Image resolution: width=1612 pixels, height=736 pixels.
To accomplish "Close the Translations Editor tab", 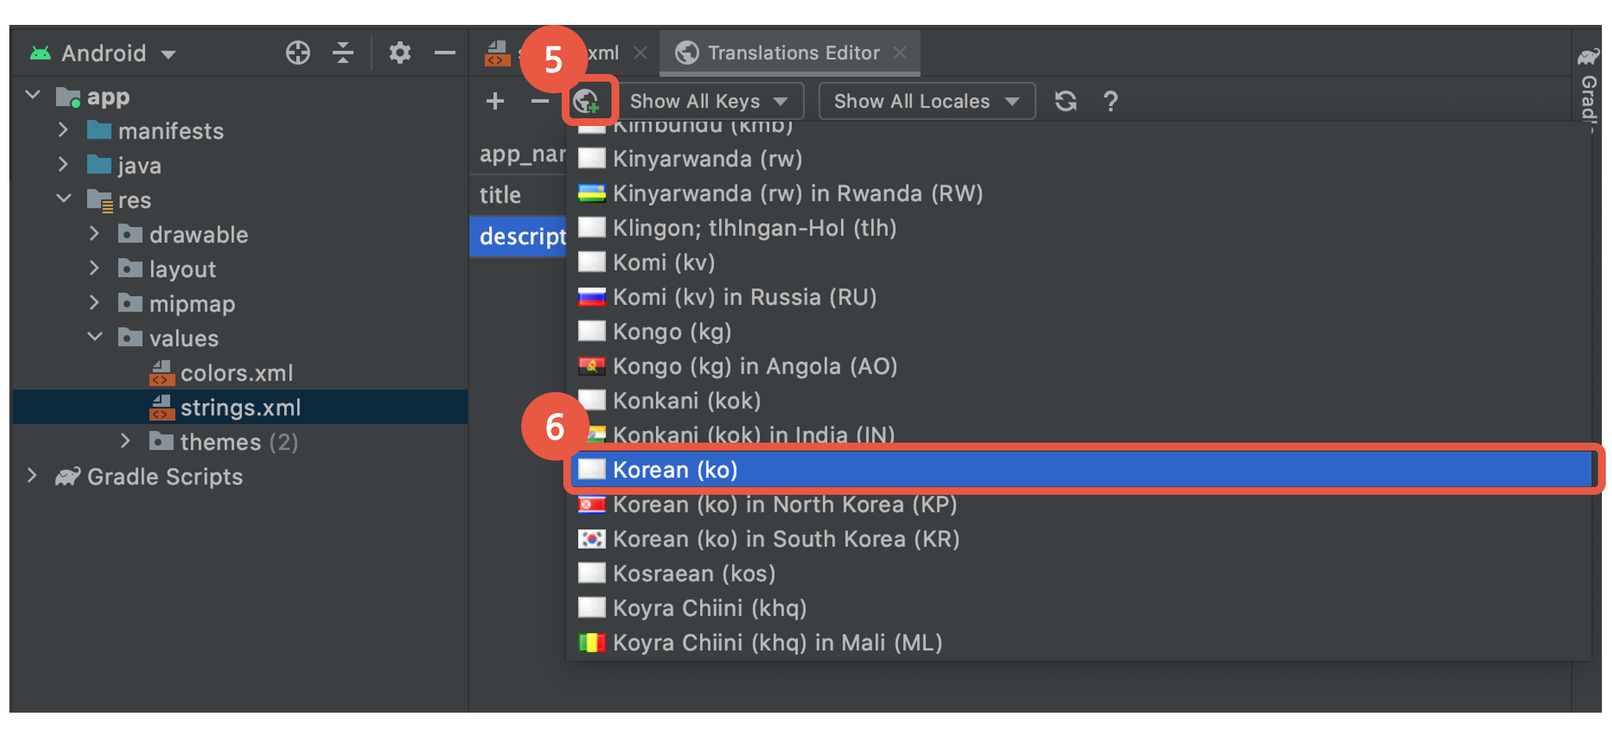I will (x=900, y=53).
